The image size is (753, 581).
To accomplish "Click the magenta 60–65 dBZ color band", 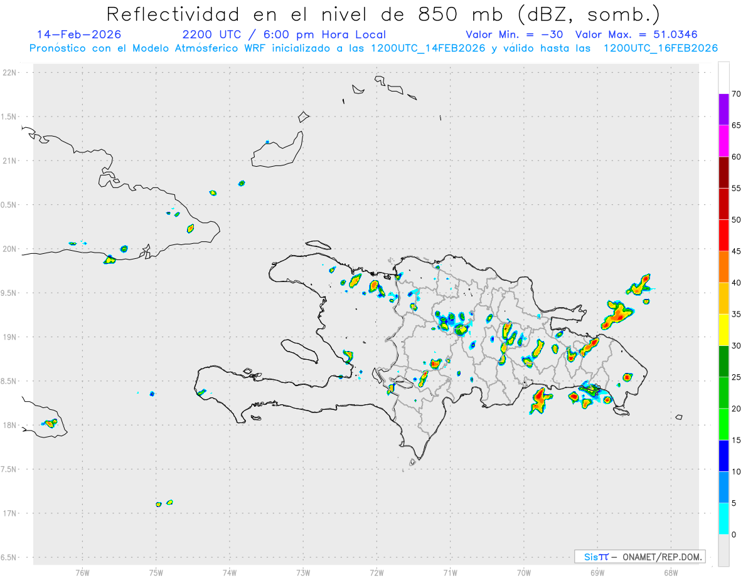I will [x=724, y=140].
